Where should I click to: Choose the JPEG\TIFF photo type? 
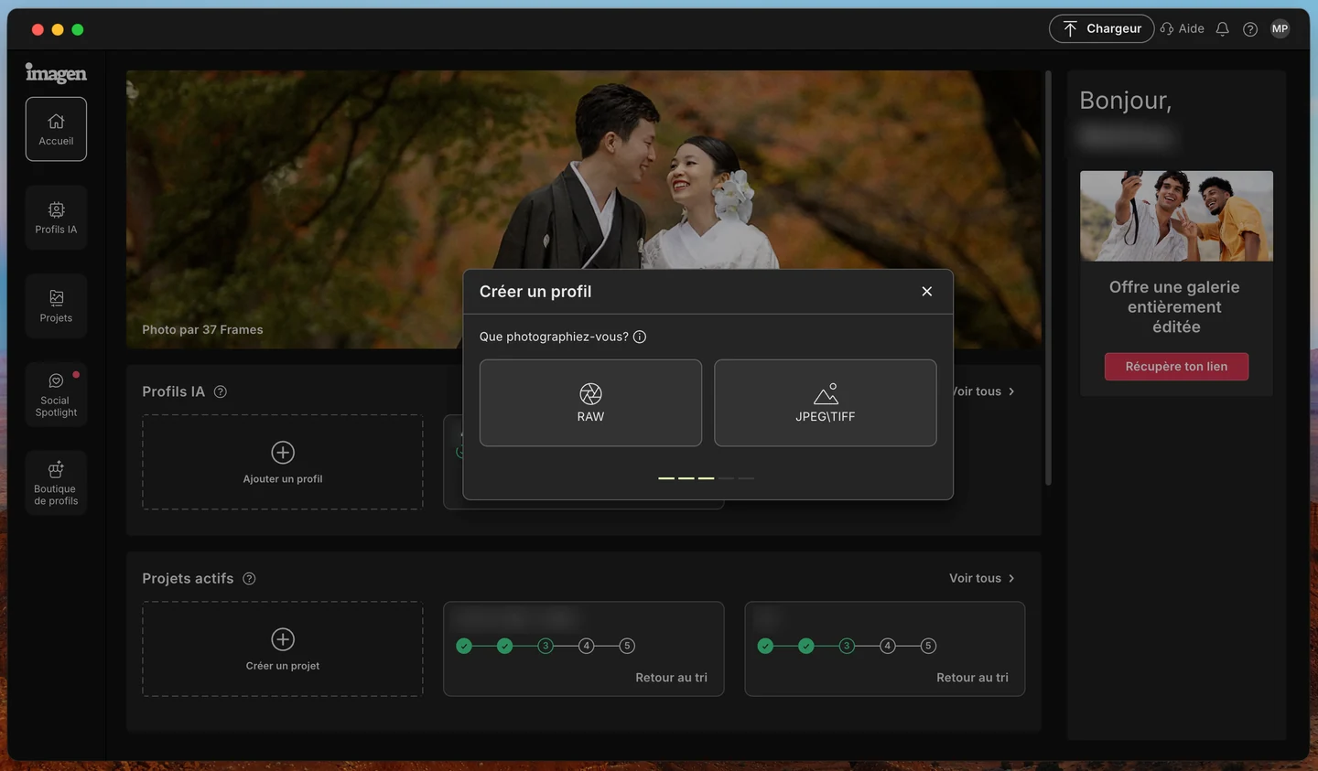[x=825, y=402]
